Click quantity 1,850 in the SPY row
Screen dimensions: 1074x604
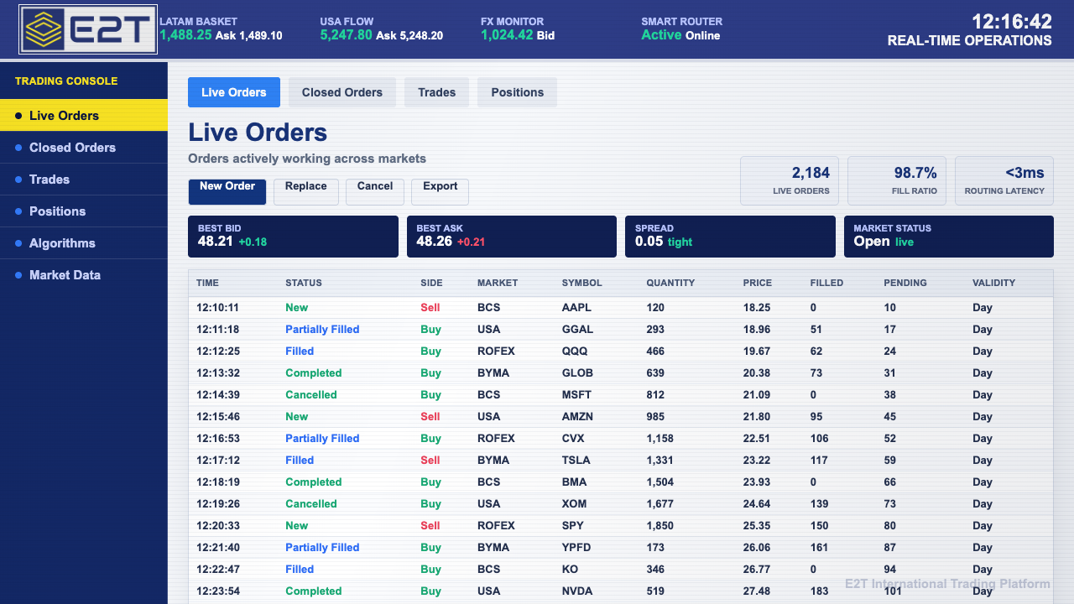click(660, 526)
